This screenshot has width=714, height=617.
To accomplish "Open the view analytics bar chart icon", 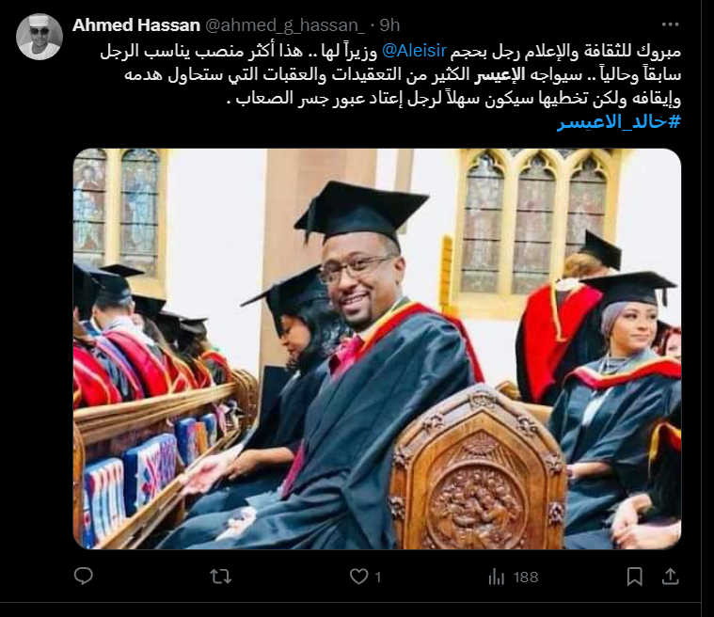I will 496,577.
